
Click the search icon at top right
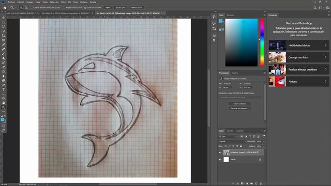[x=315, y=8]
